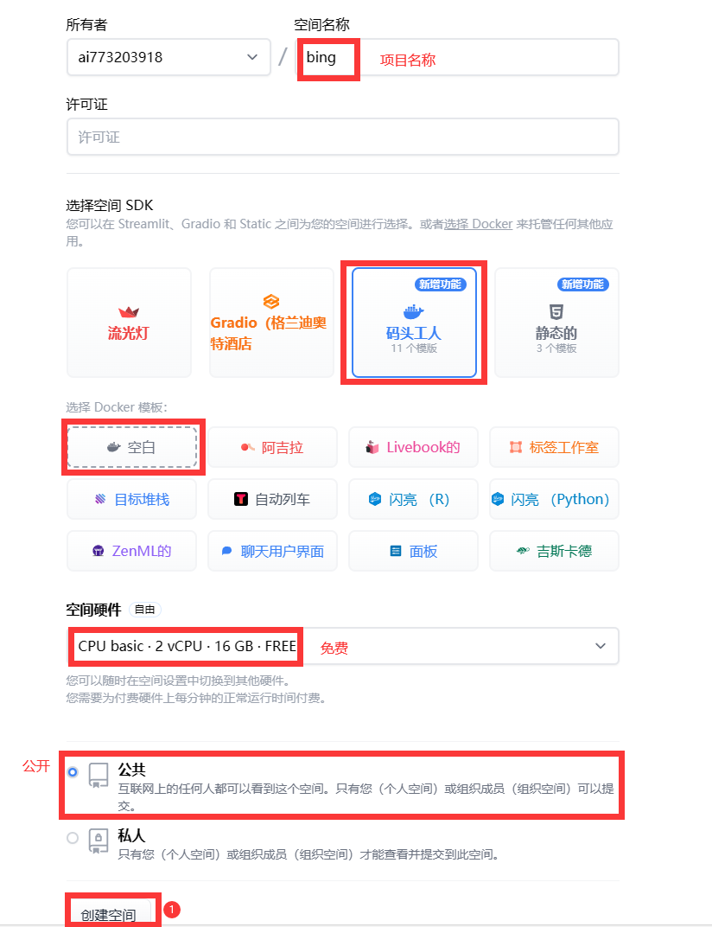
Task: Click the 闪亮 (Python) hexagon icon
Action: 498,499
